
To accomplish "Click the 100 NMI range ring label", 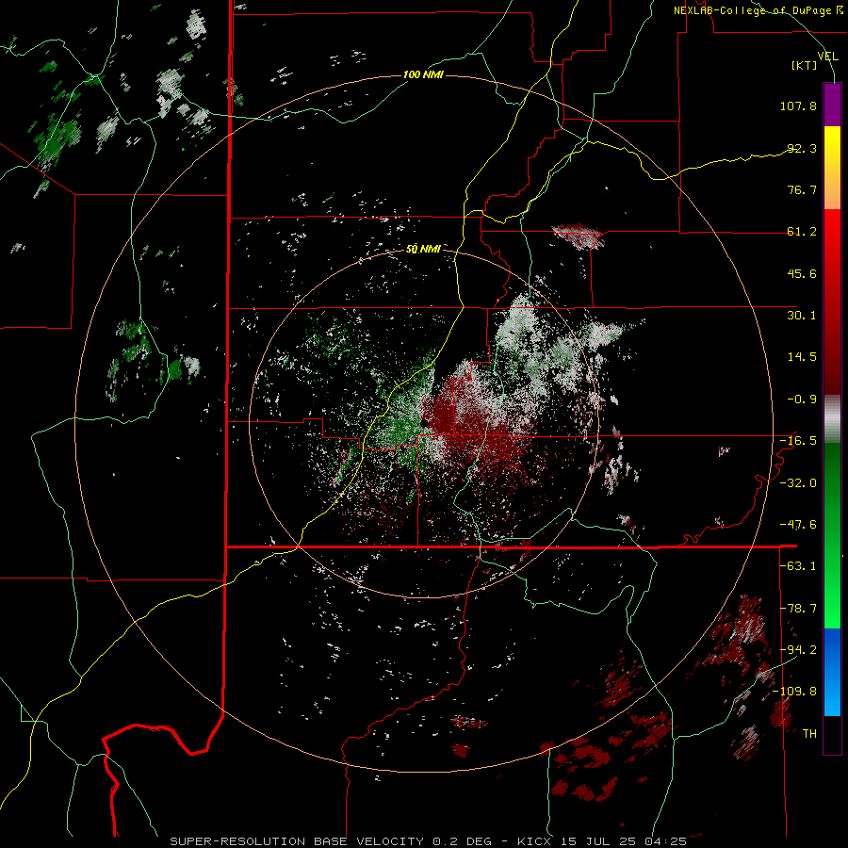I will point(423,74).
